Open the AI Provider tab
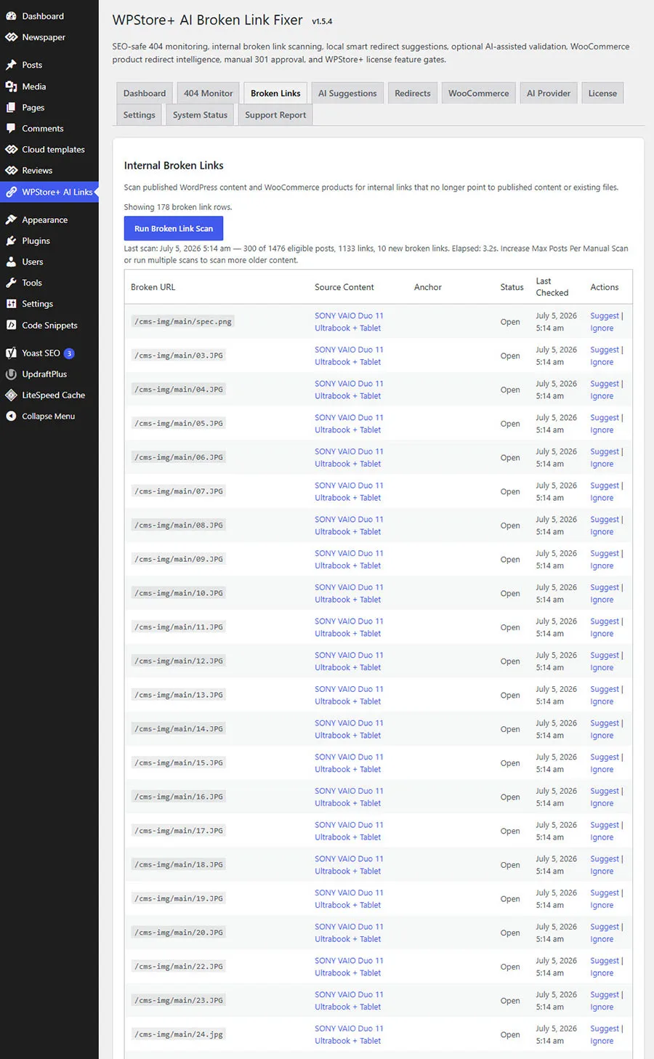The image size is (654, 1059). click(x=549, y=93)
